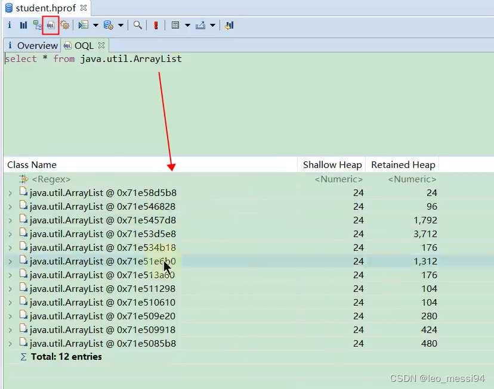Expand ArrayList @ 0x71e5085b8 row

point(10,344)
